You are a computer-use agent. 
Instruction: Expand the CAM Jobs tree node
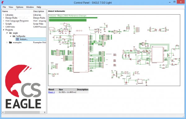pos(3,27)
